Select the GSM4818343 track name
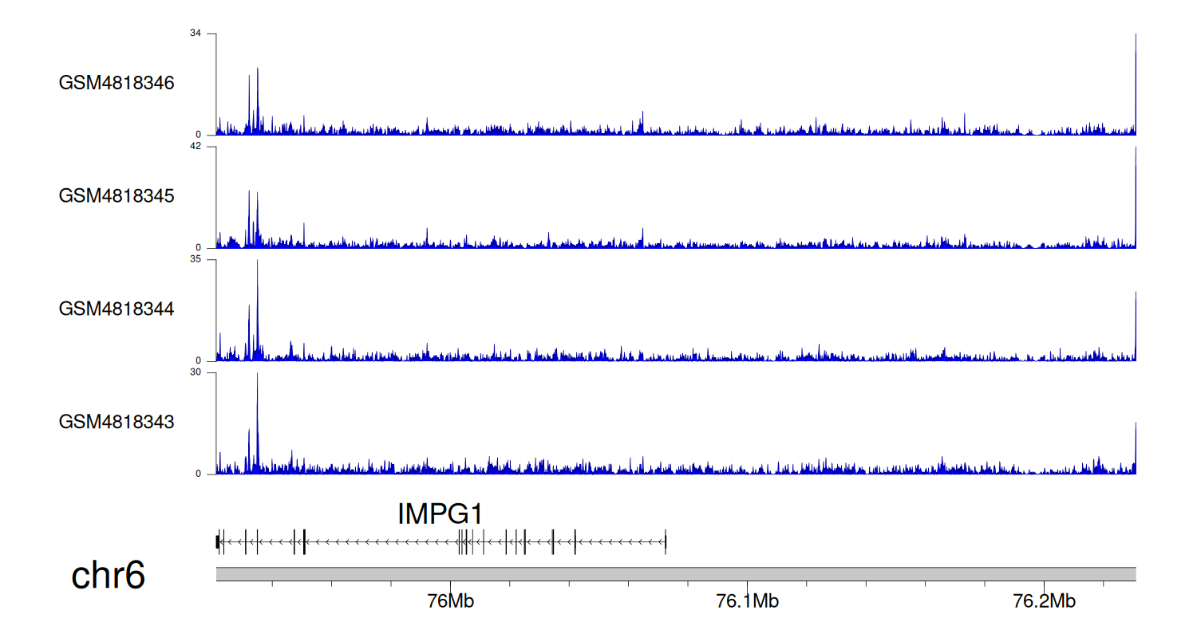This screenshot has height=622, width=1197. coord(117,421)
